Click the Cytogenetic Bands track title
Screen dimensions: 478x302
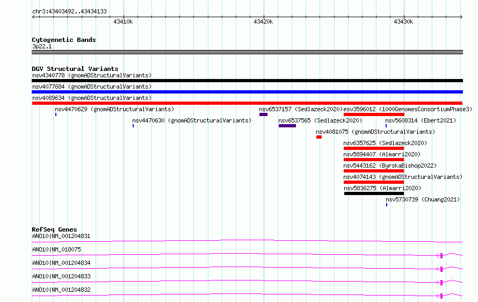coord(64,40)
